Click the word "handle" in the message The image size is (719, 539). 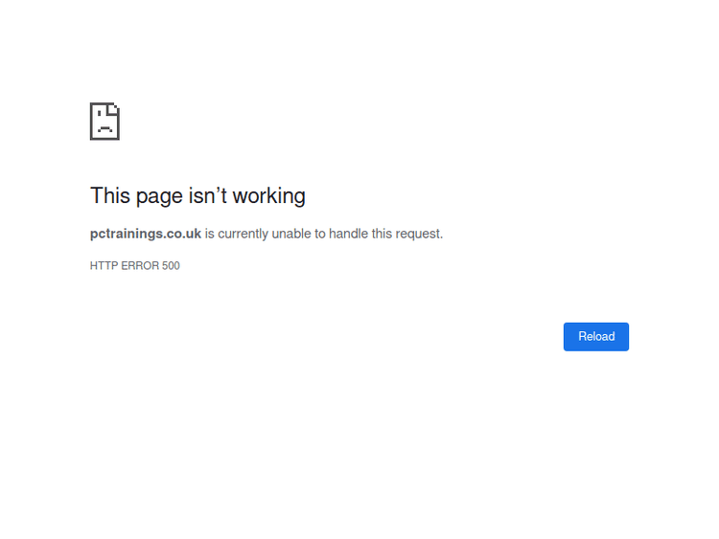349,234
